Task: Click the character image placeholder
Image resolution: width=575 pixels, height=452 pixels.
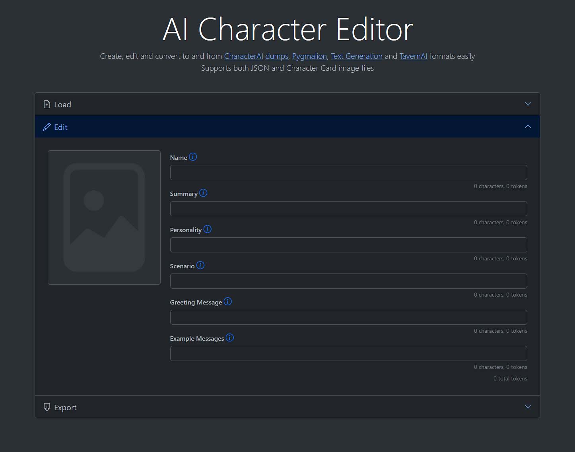Action: point(104,217)
